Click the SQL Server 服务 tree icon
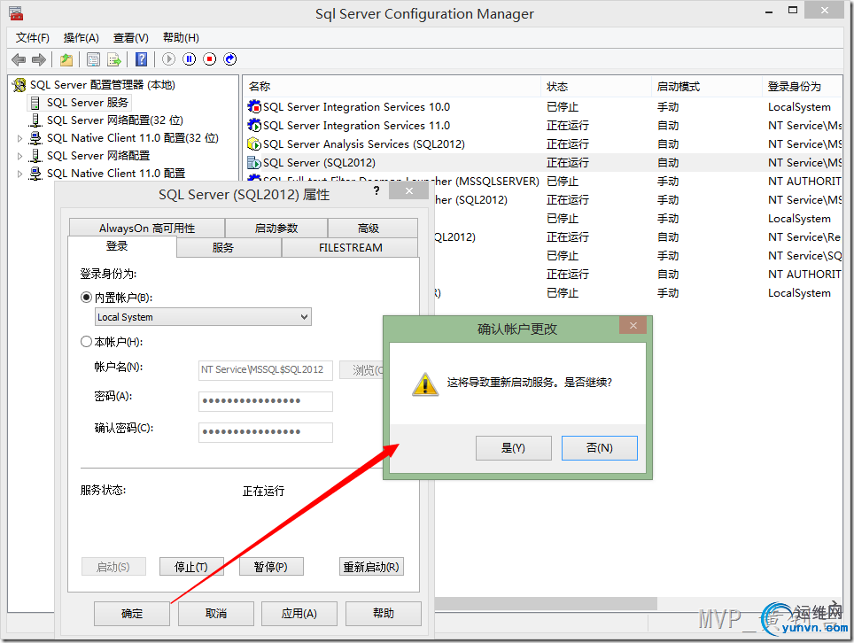This screenshot has width=854, height=643. tap(35, 103)
